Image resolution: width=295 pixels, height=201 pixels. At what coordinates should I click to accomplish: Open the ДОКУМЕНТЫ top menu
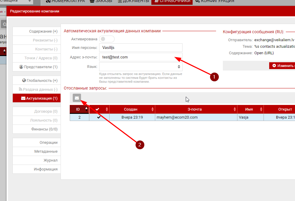(133, 1)
